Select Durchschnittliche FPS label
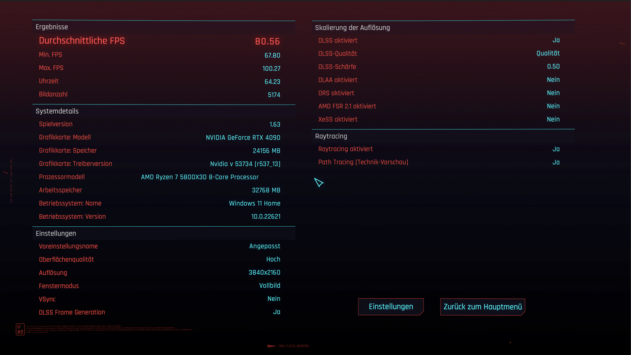631x355 pixels. (x=82, y=41)
